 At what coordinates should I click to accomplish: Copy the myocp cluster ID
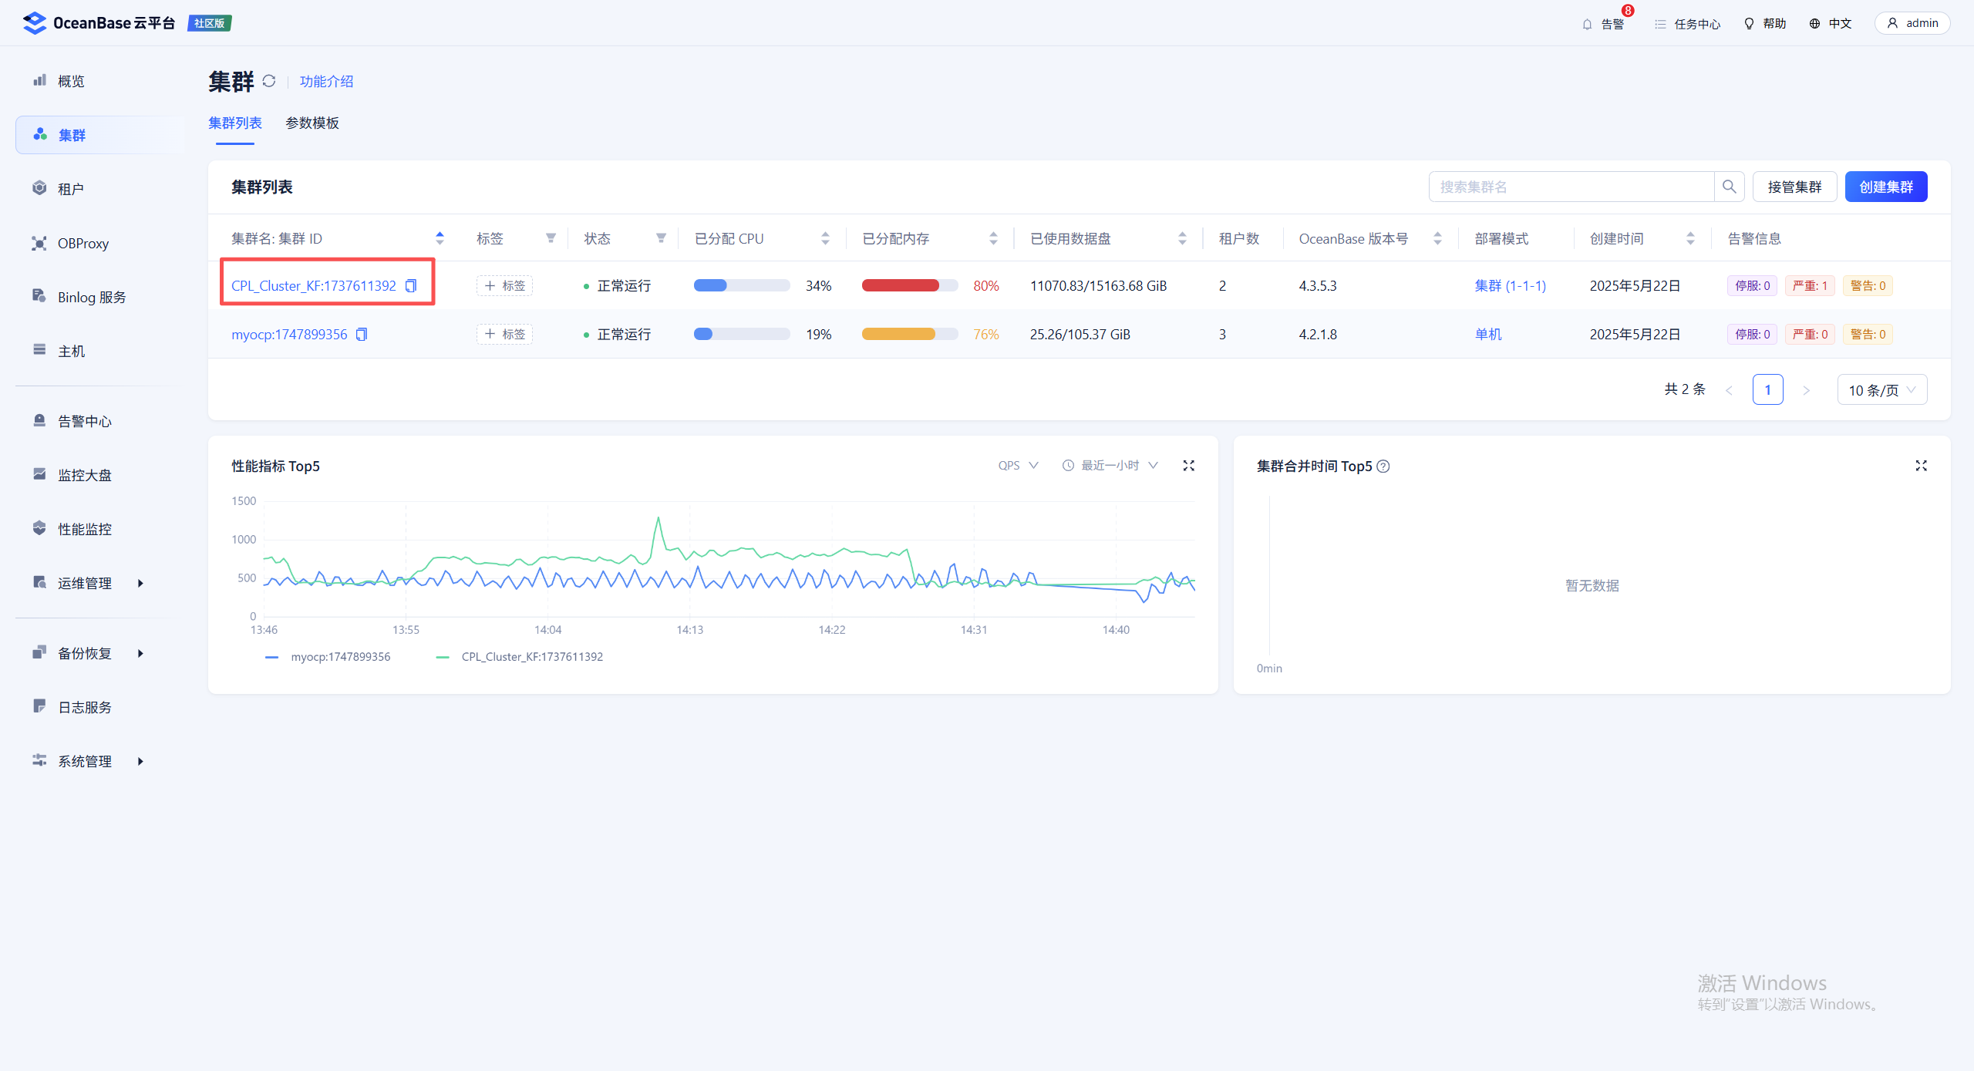coord(362,335)
